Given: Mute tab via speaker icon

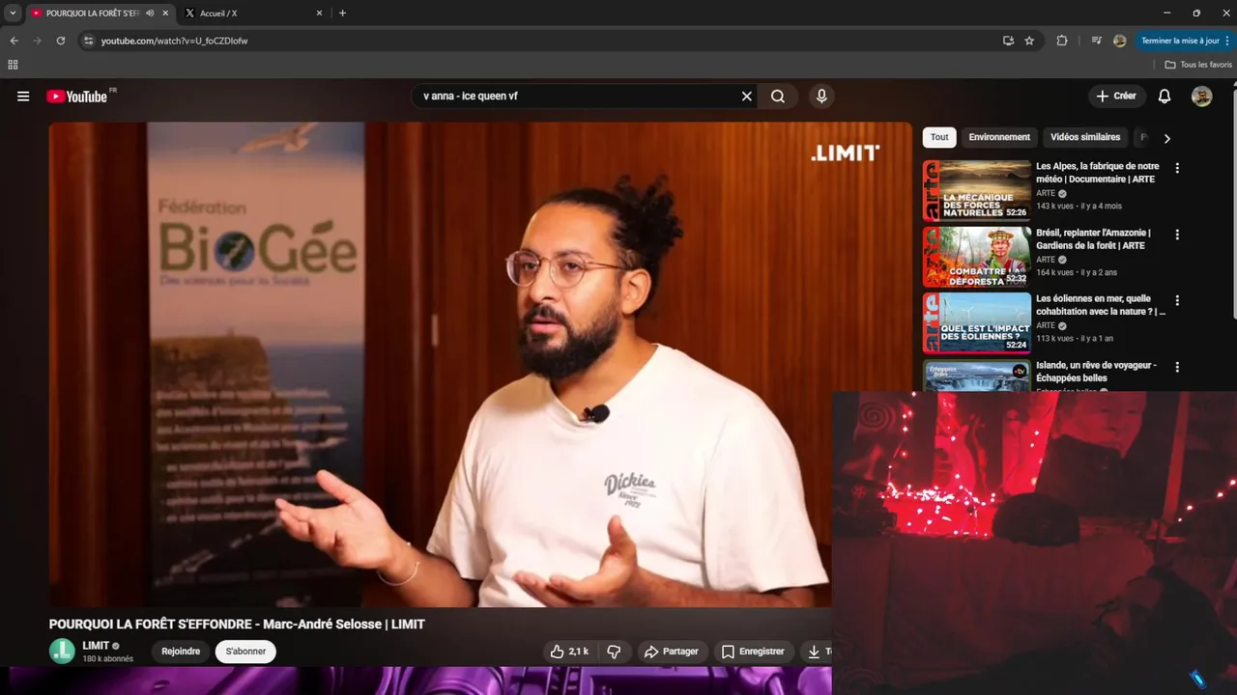Looking at the screenshot, I should 150,14.
